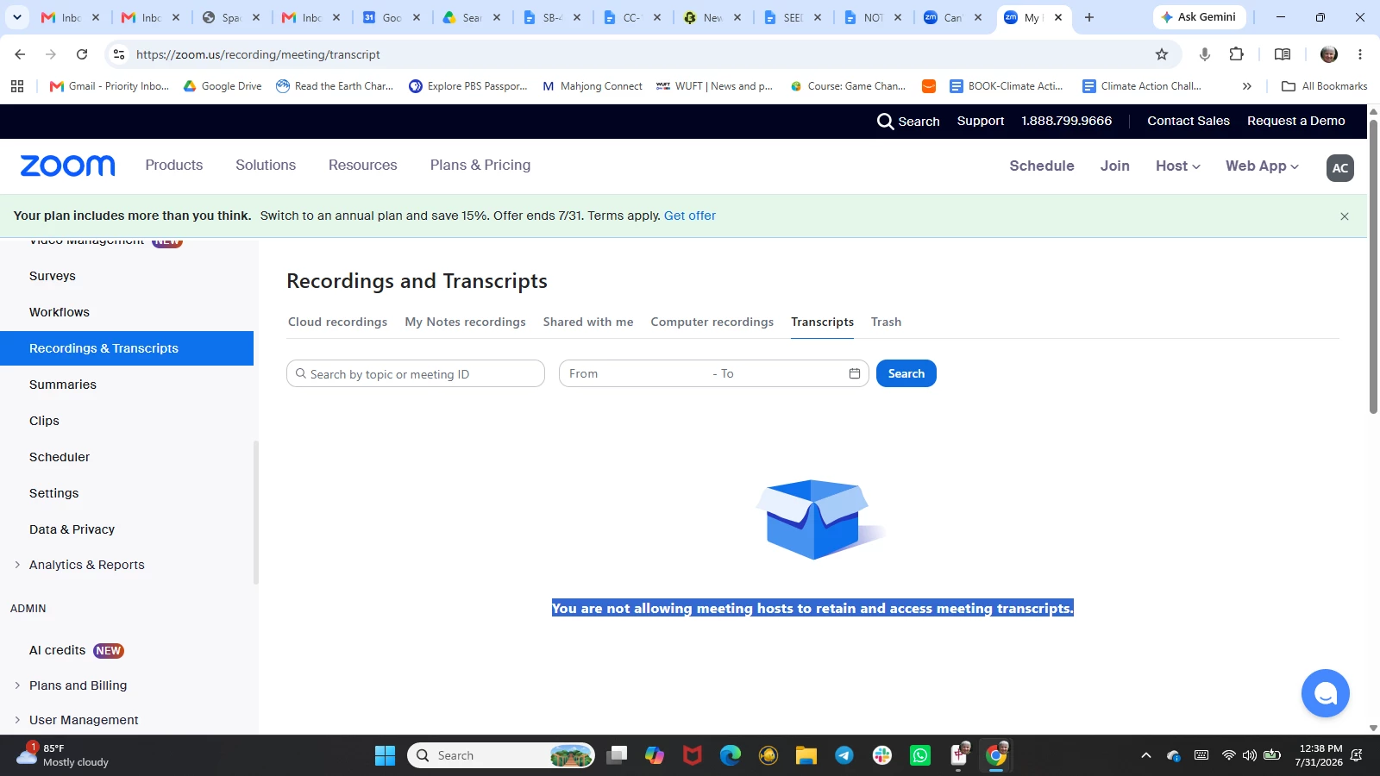Open Chrome apps grid in bookmarks bar
1380x776 pixels.
(17, 86)
